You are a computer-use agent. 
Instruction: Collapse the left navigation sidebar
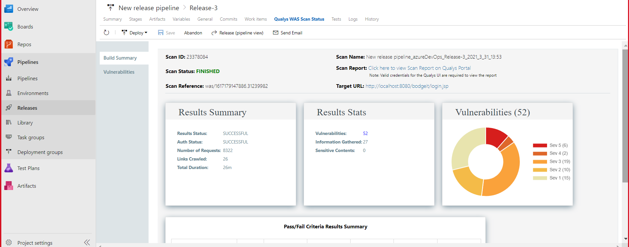pos(87,242)
